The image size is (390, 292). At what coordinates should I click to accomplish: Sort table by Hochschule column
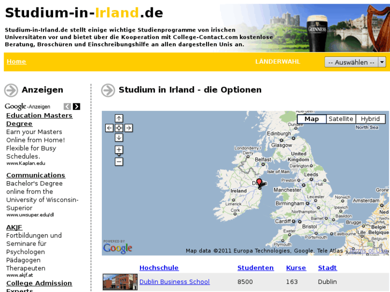tap(159, 268)
